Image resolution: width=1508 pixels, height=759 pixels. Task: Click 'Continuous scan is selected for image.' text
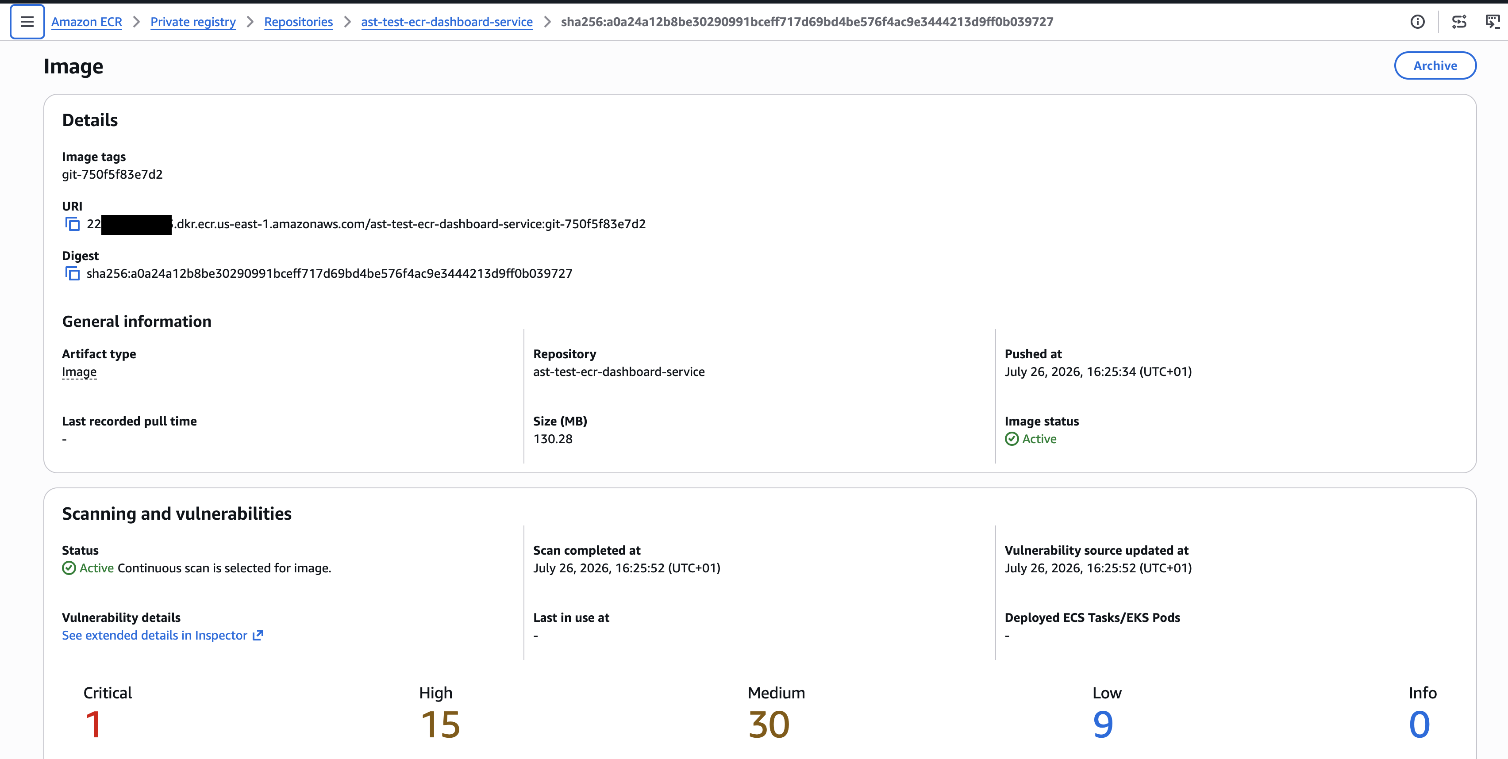point(224,568)
